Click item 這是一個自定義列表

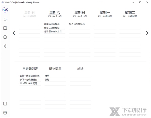point(29,76)
